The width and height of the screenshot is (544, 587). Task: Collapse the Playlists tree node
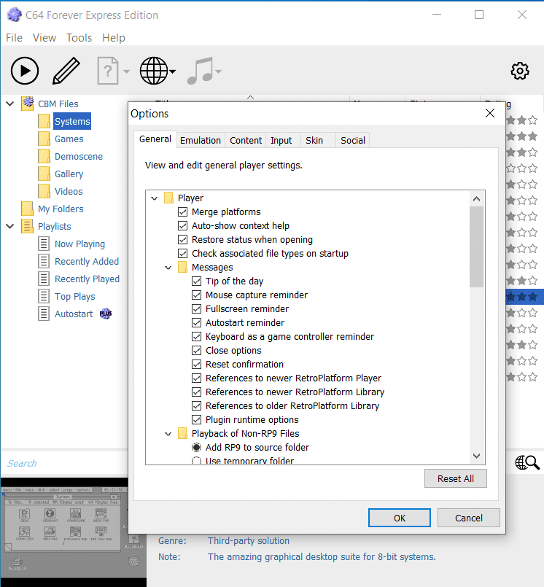10,226
